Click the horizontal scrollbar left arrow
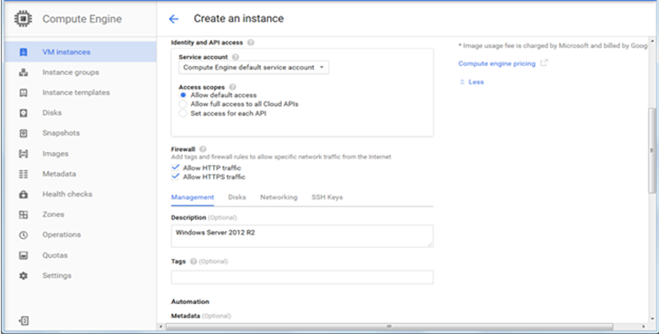 (161, 327)
